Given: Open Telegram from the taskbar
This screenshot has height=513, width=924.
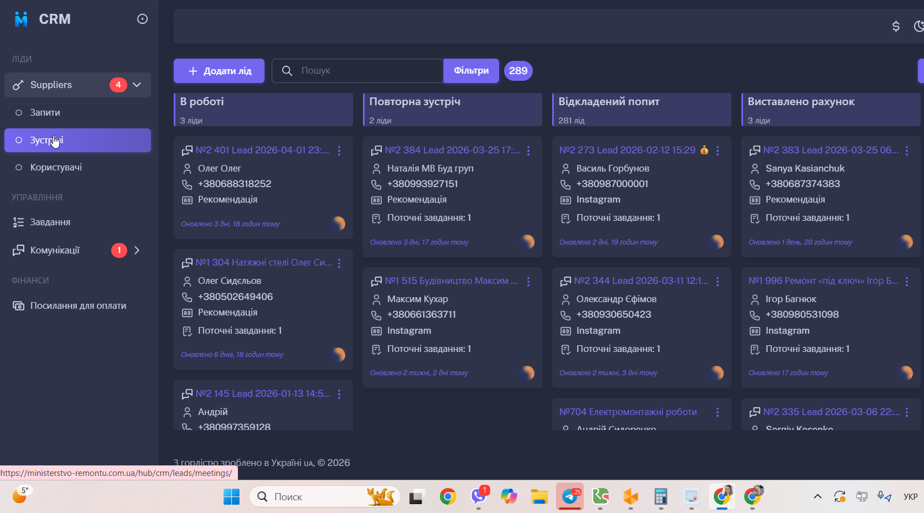Looking at the screenshot, I should 570,496.
